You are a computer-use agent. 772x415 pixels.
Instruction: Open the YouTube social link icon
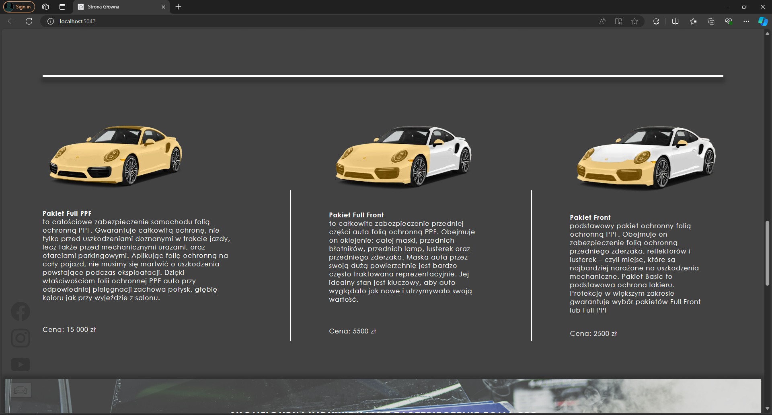click(x=21, y=364)
